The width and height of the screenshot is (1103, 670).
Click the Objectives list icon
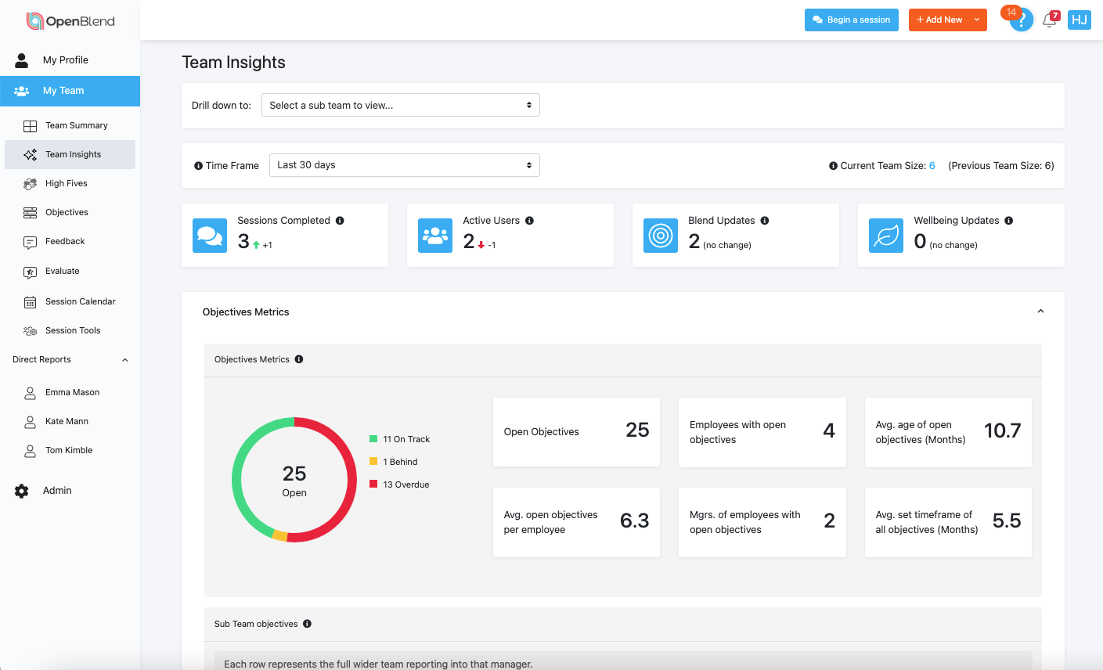tap(31, 213)
